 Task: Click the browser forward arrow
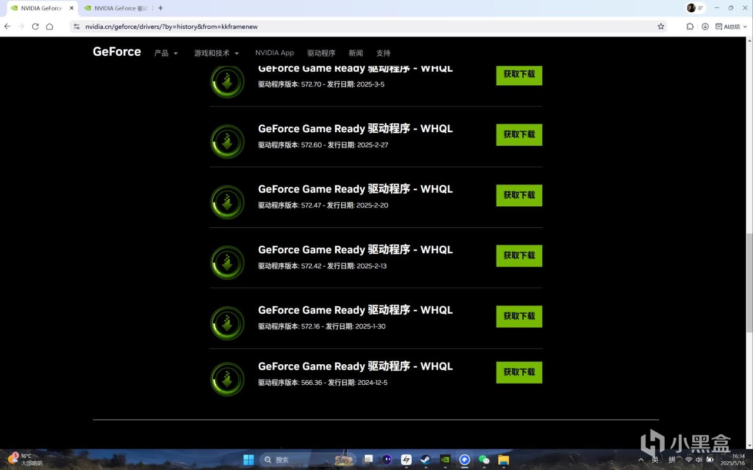click(21, 26)
